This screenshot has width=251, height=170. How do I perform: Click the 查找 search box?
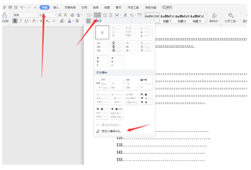click(167, 8)
